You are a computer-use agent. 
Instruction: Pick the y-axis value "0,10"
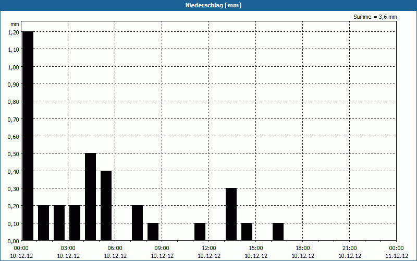(14, 224)
